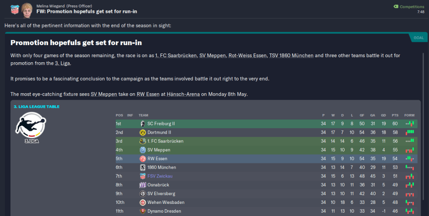
Task: Open Melina Wiegand's profile portrait
Action: pos(28,8)
